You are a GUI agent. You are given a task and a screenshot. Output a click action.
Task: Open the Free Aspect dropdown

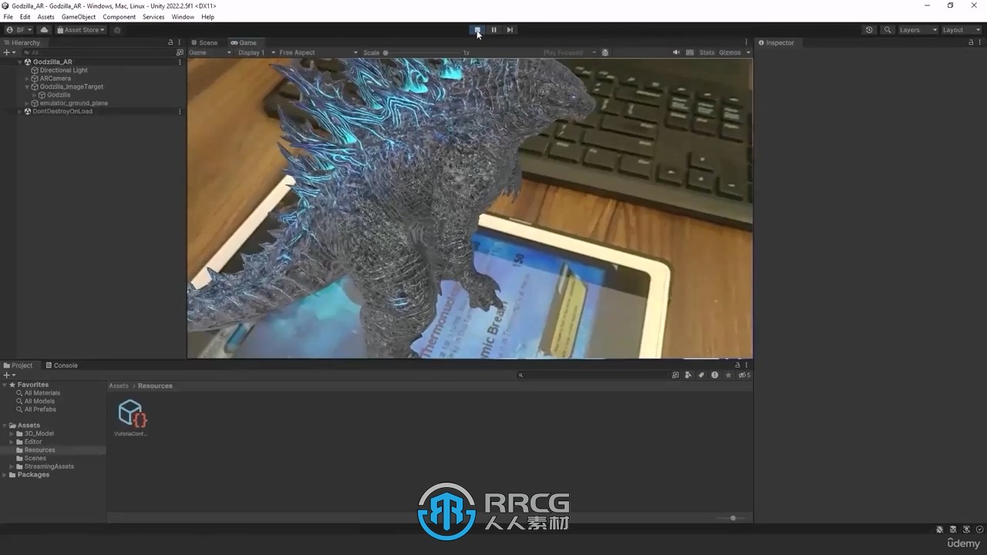point(318,52)
